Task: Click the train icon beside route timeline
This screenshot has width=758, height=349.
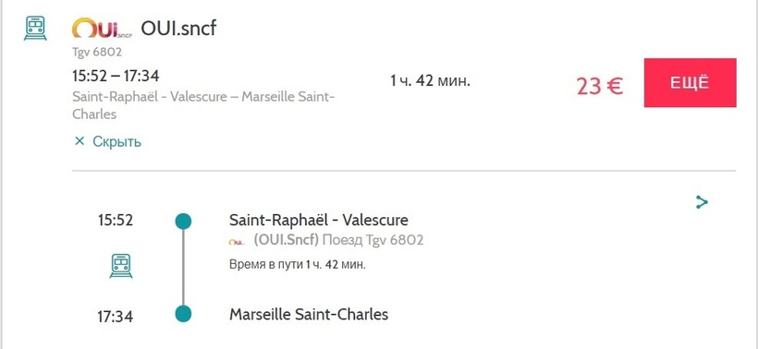Action: click(x=121, y=266)
